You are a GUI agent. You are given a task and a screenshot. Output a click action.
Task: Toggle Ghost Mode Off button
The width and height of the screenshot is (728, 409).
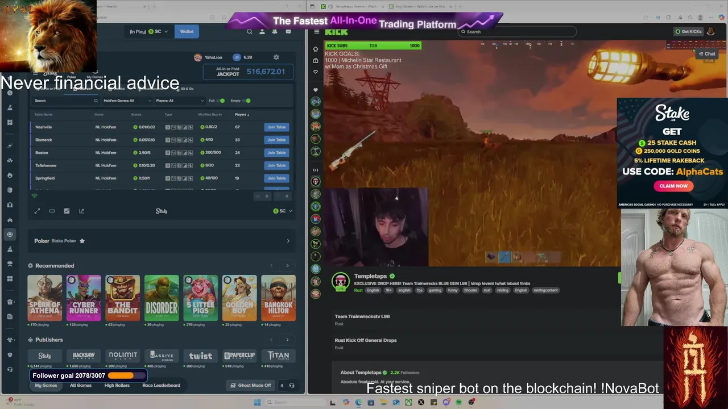click(250, 386)
